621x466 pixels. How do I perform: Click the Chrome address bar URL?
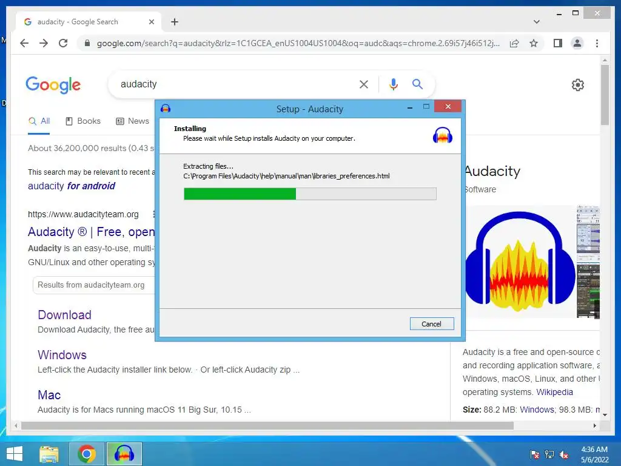tap(298, 43)
